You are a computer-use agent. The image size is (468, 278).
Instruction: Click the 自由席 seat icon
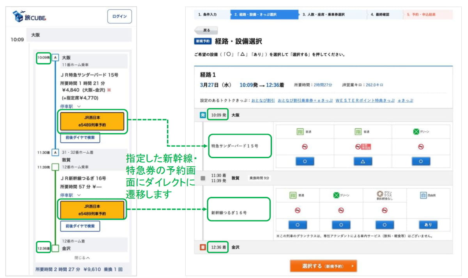424,195
